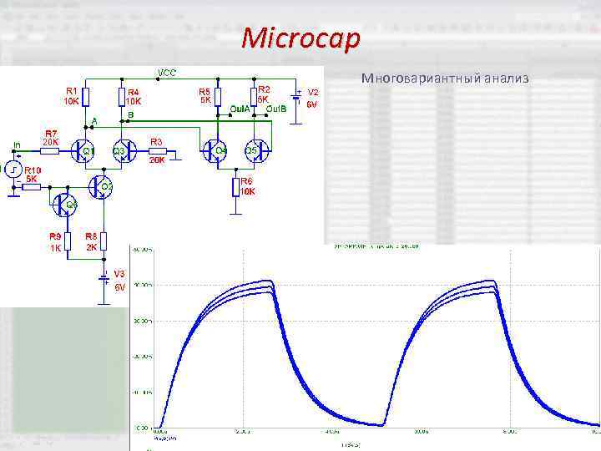Screen dimensions: 601x451
Task: Select resistor R8 symbol above V3
Action: [x=104, y=241]
